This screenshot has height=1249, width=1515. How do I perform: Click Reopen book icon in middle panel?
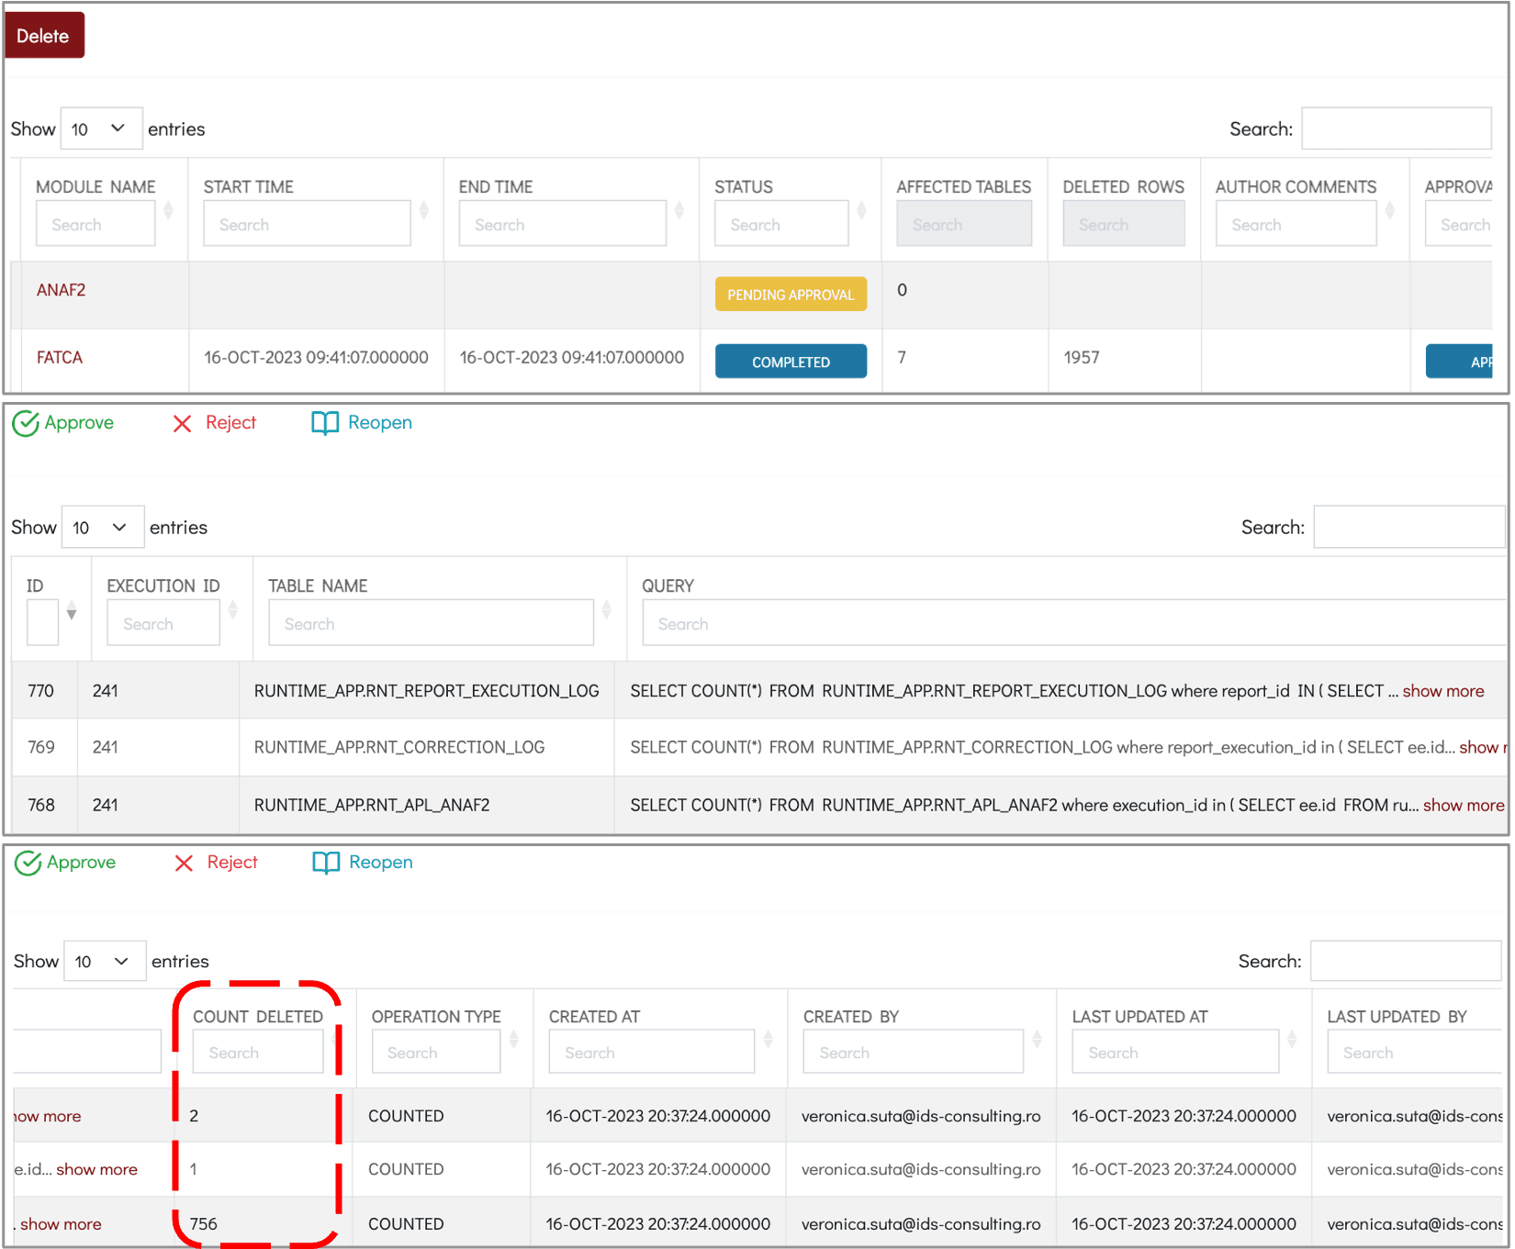pos(325,423)
